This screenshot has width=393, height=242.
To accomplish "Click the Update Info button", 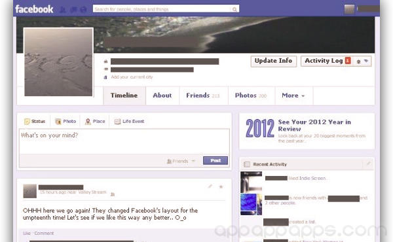I will pos(273,61).
